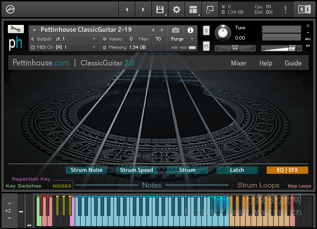Click the NOISES label
This screenshot has width=317, height=229.
point(62,186)
